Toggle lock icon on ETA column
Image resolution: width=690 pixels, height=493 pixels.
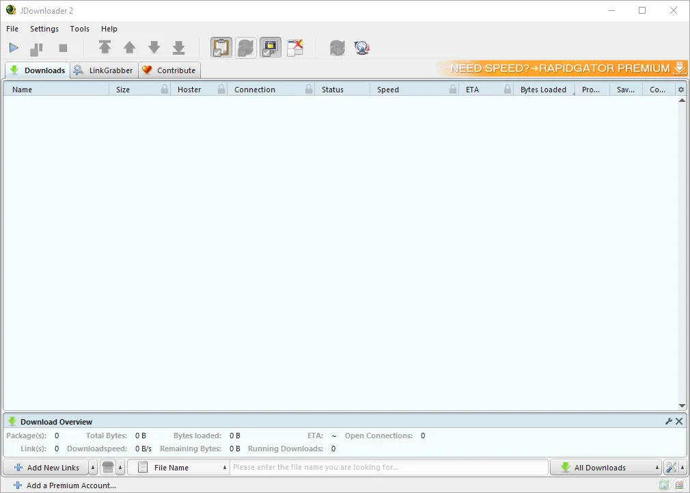(508, 90)
